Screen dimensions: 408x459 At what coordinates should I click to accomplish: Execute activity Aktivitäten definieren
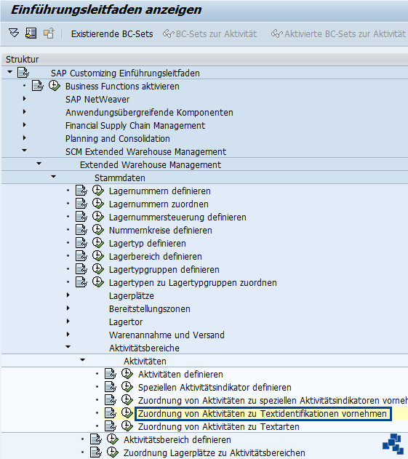coord(127,374)
